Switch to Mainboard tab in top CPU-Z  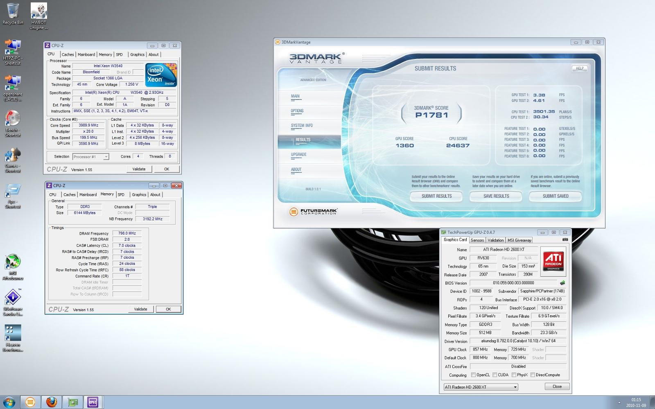point(86,54)
